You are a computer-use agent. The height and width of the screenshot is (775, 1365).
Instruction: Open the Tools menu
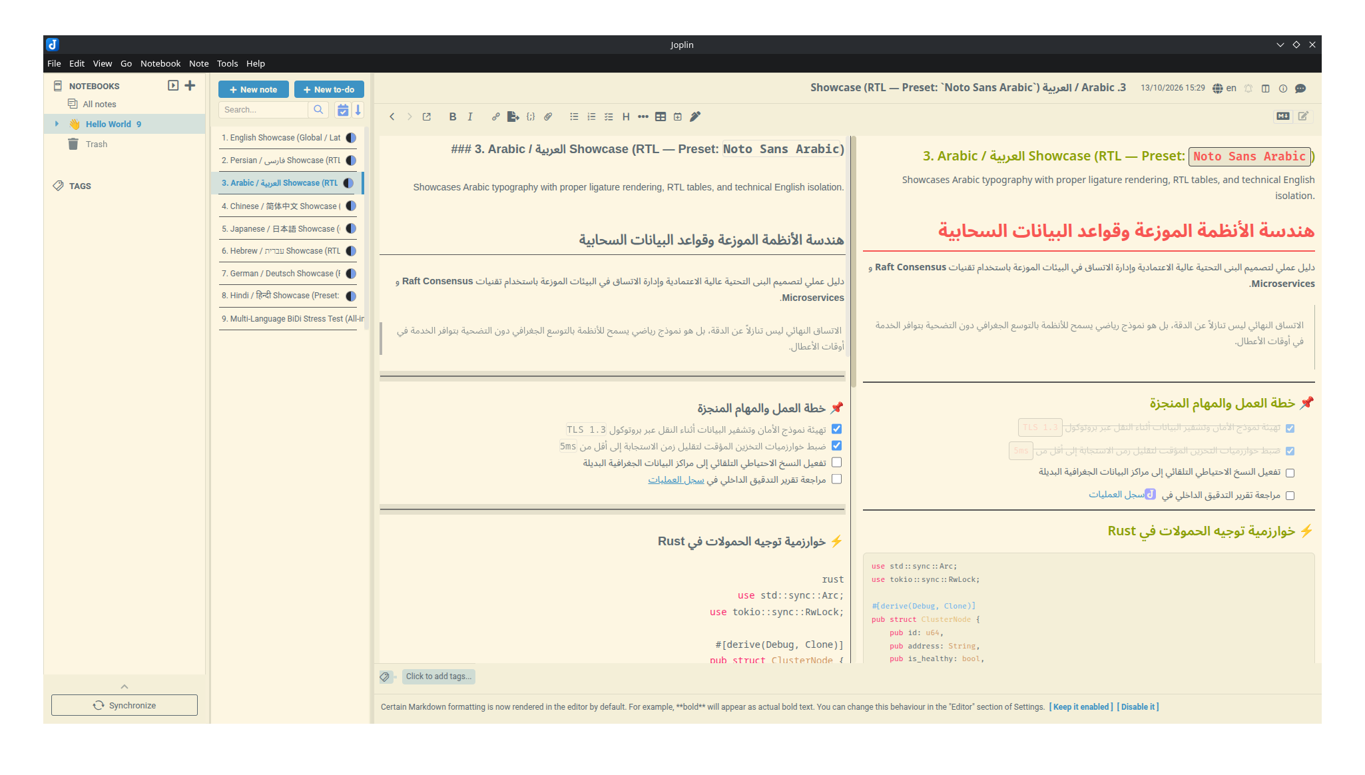pos(227,64)
